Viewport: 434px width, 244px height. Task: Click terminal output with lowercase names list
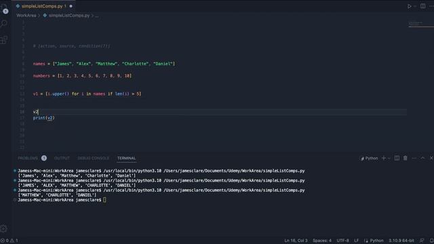click(77, 176)
